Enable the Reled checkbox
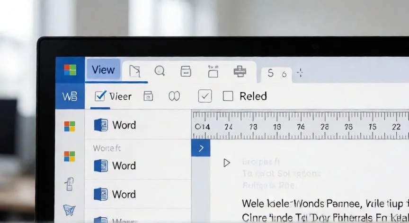Image resolution: width=409 pixels, height=223 pixels. coord(228,96)
